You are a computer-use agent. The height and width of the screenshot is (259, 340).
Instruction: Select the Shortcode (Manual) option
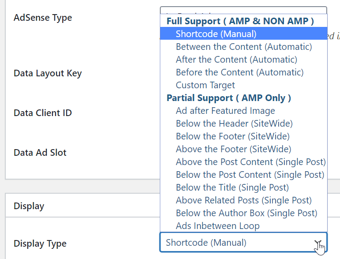[216, 34]
